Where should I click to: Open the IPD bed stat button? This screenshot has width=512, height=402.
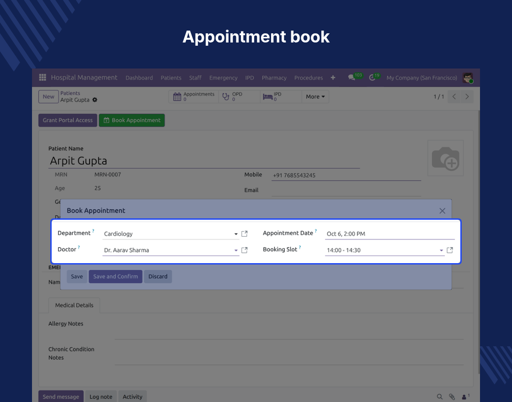click(x=281, y=96)
